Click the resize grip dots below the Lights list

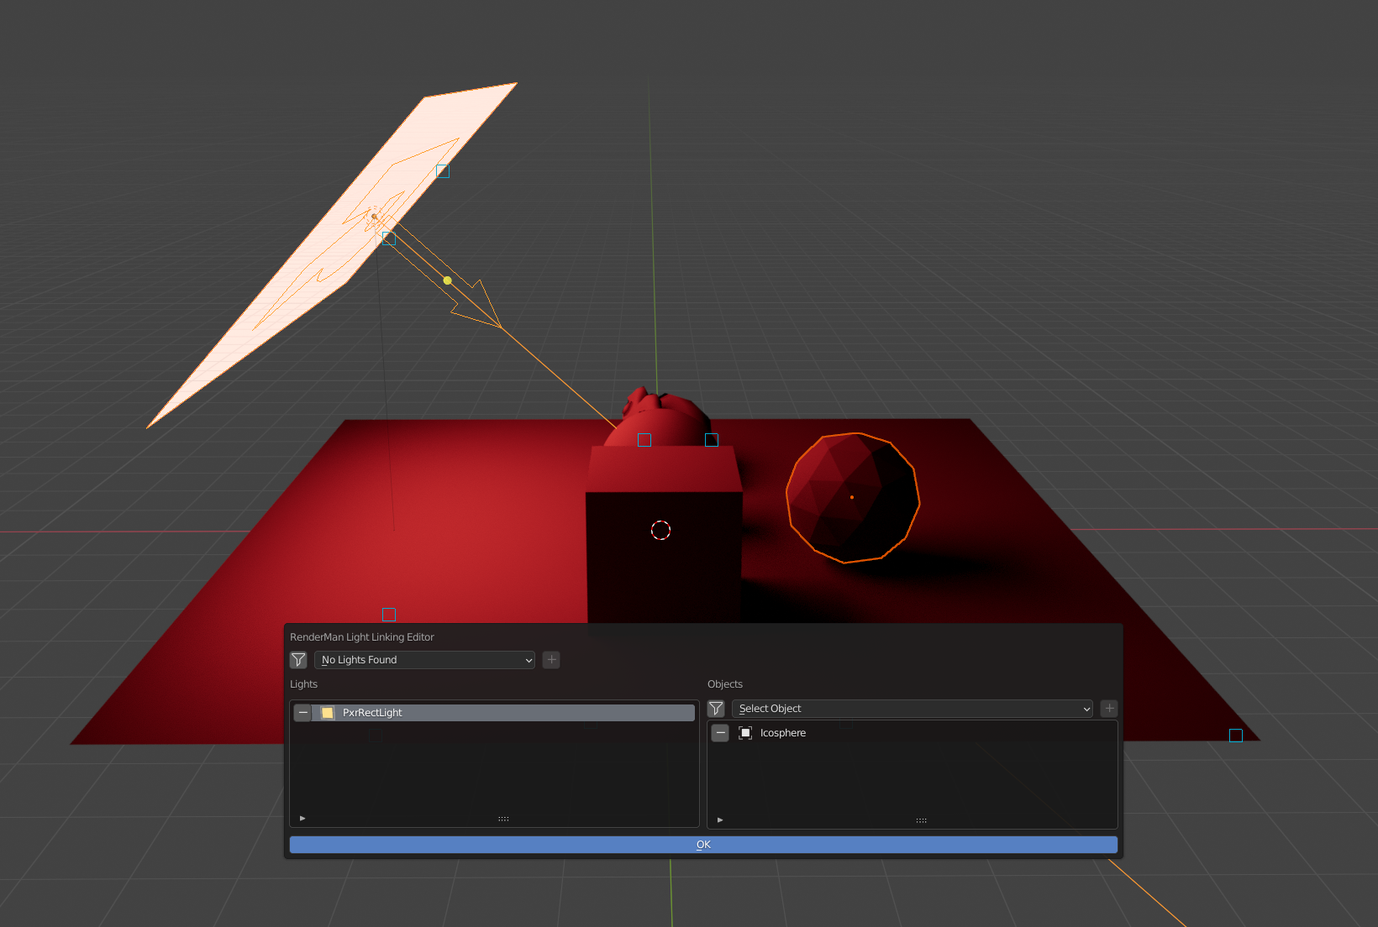coord(502,818)
